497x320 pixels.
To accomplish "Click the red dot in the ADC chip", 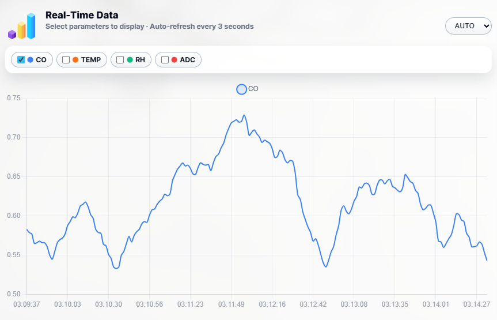I will [174, 60].
